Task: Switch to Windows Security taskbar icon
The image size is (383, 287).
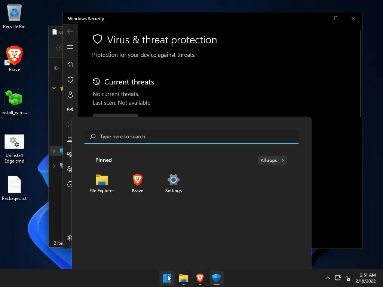Action: [217, 278]
